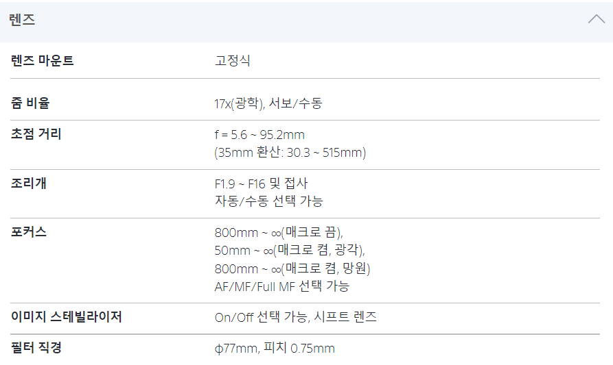This screenshot has height=365, width=613.
Task: Click the f = 5.6 ~ 95.2mm text
Action: coord(259,135)
